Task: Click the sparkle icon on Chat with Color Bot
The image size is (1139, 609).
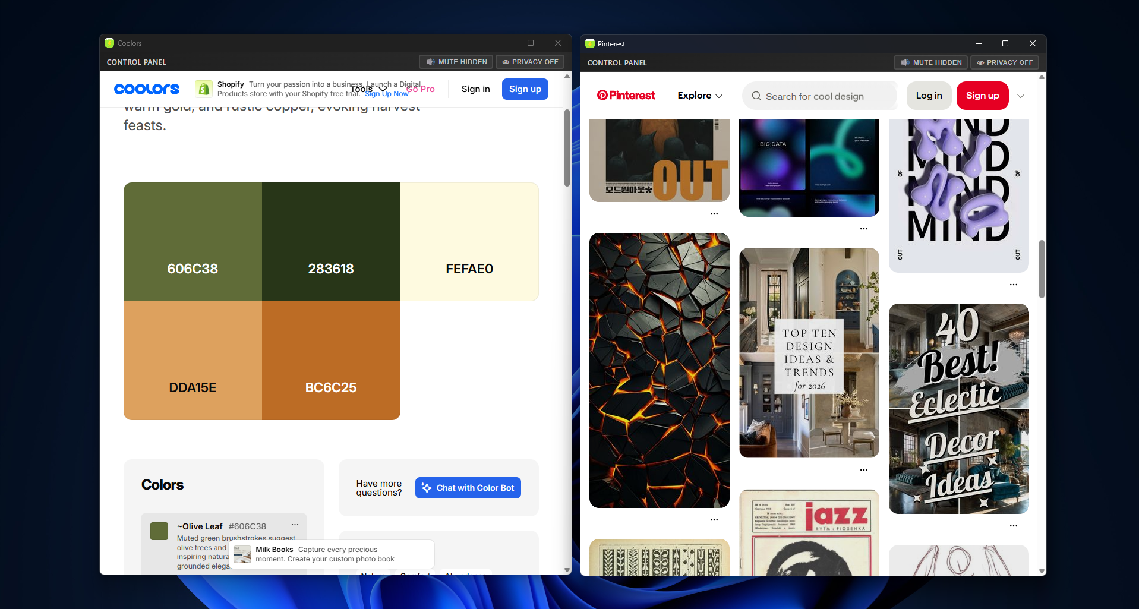Action: [x=427, y=487]
